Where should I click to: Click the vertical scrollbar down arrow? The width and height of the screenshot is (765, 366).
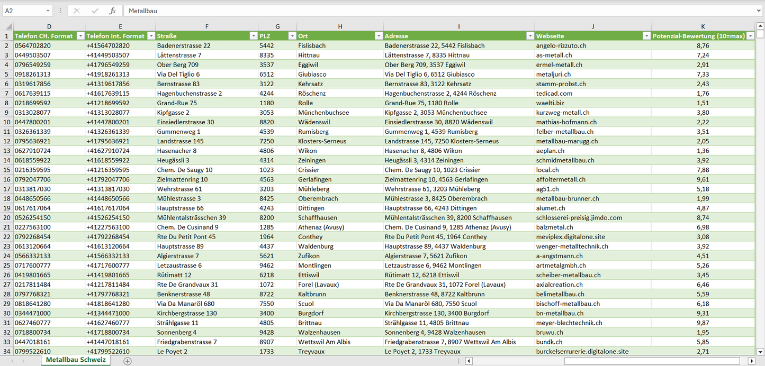[x=760, y=351]
